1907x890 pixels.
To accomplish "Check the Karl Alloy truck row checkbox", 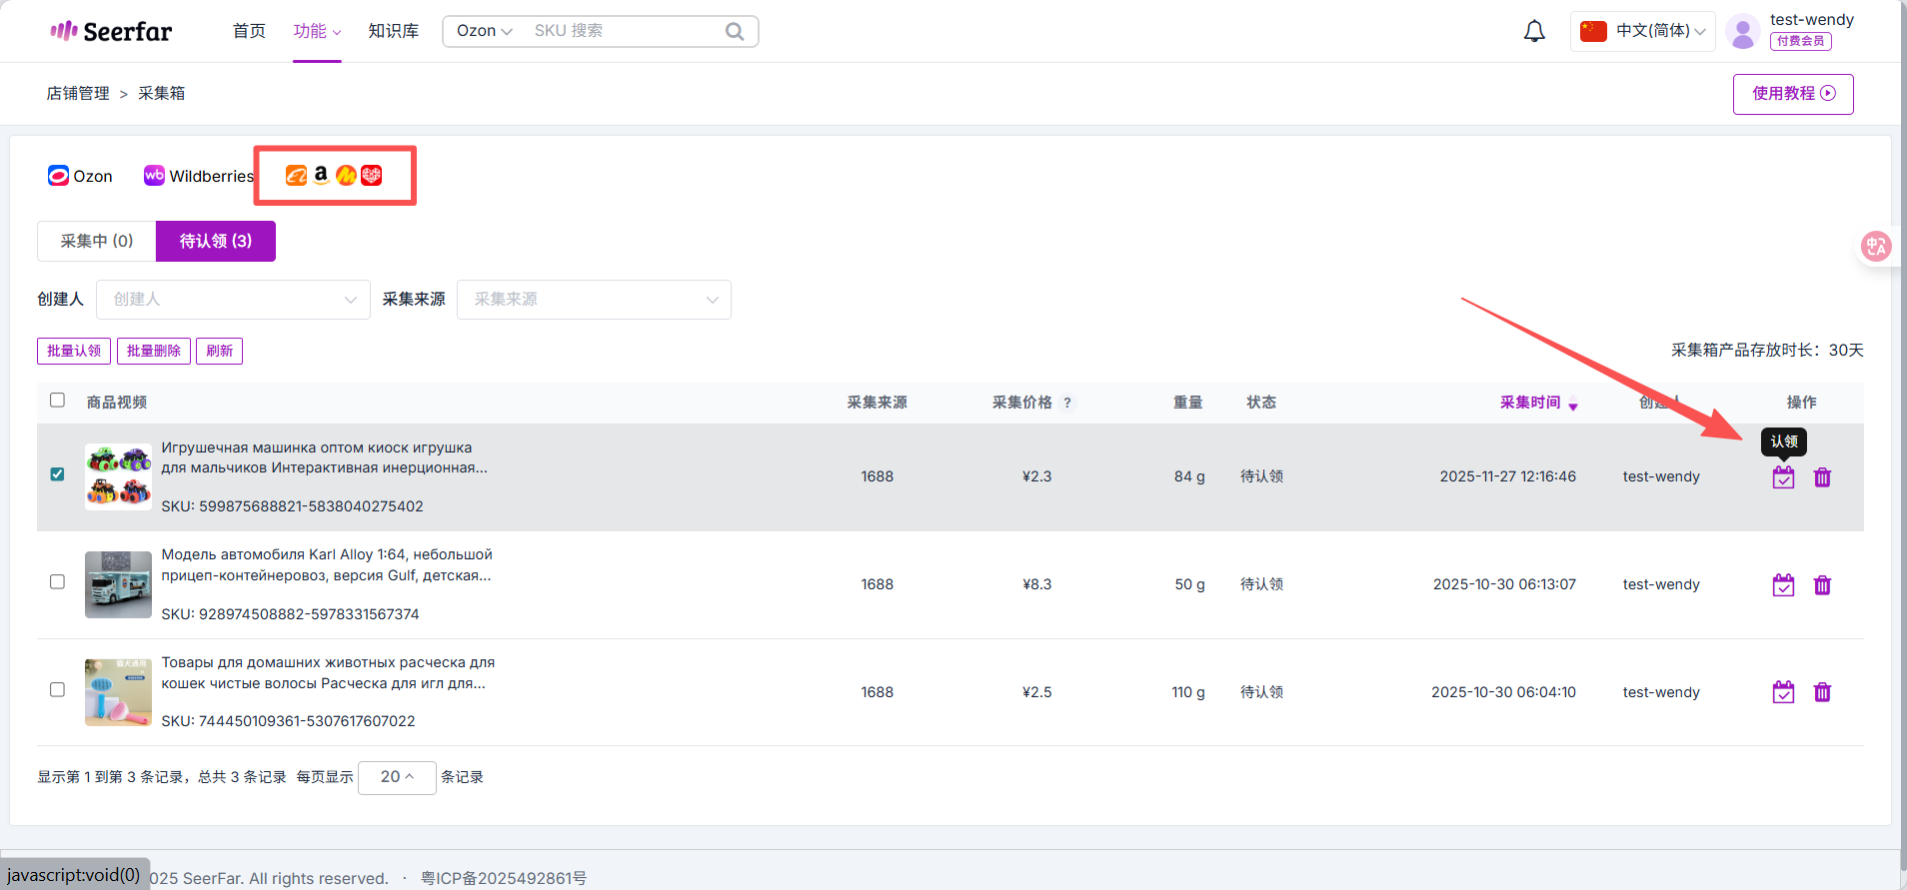I will tap(57, 581).
